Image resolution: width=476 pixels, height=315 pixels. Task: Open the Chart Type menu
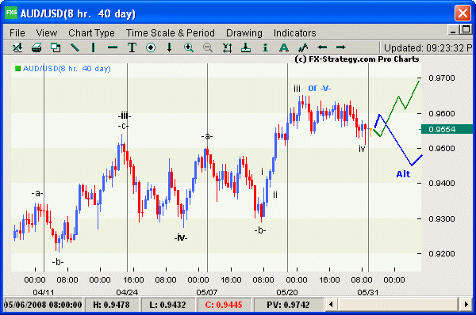[91, 32]
